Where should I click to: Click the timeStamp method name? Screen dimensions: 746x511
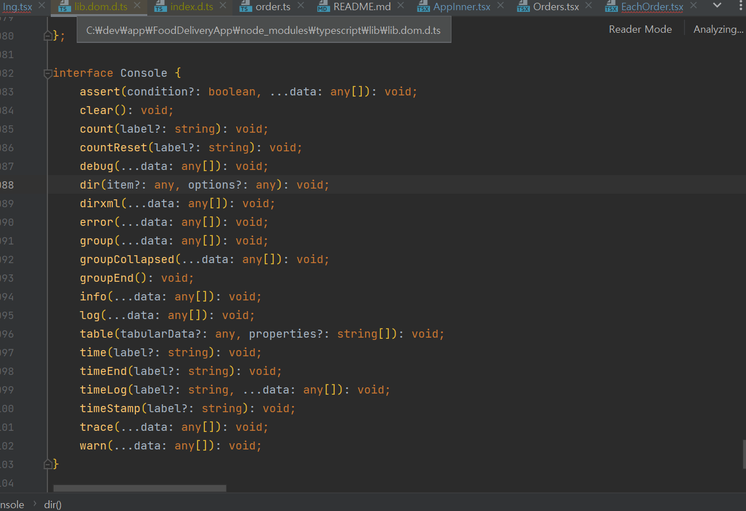pos(110,409)
